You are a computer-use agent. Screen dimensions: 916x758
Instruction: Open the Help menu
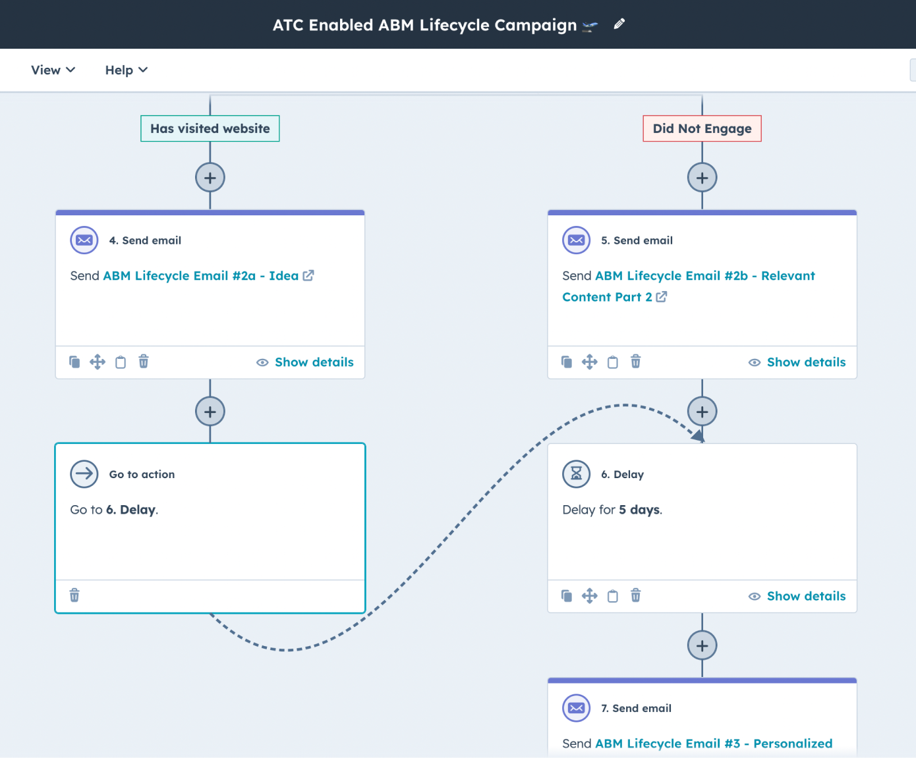(x=125, y=70)
